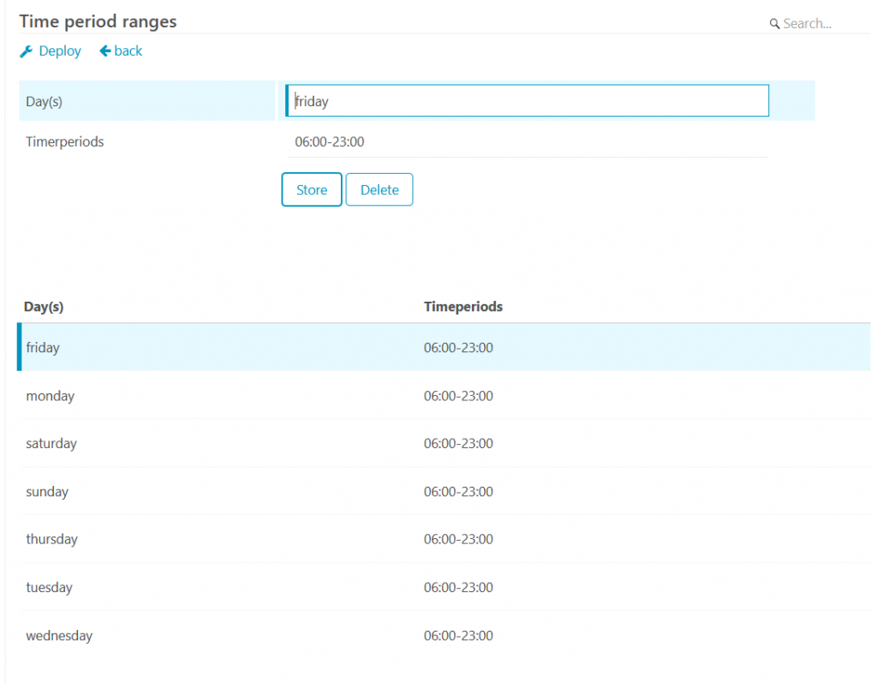This screenshot has width=877, height=683.
Task: Select the monday row
Action: (444, 395)
